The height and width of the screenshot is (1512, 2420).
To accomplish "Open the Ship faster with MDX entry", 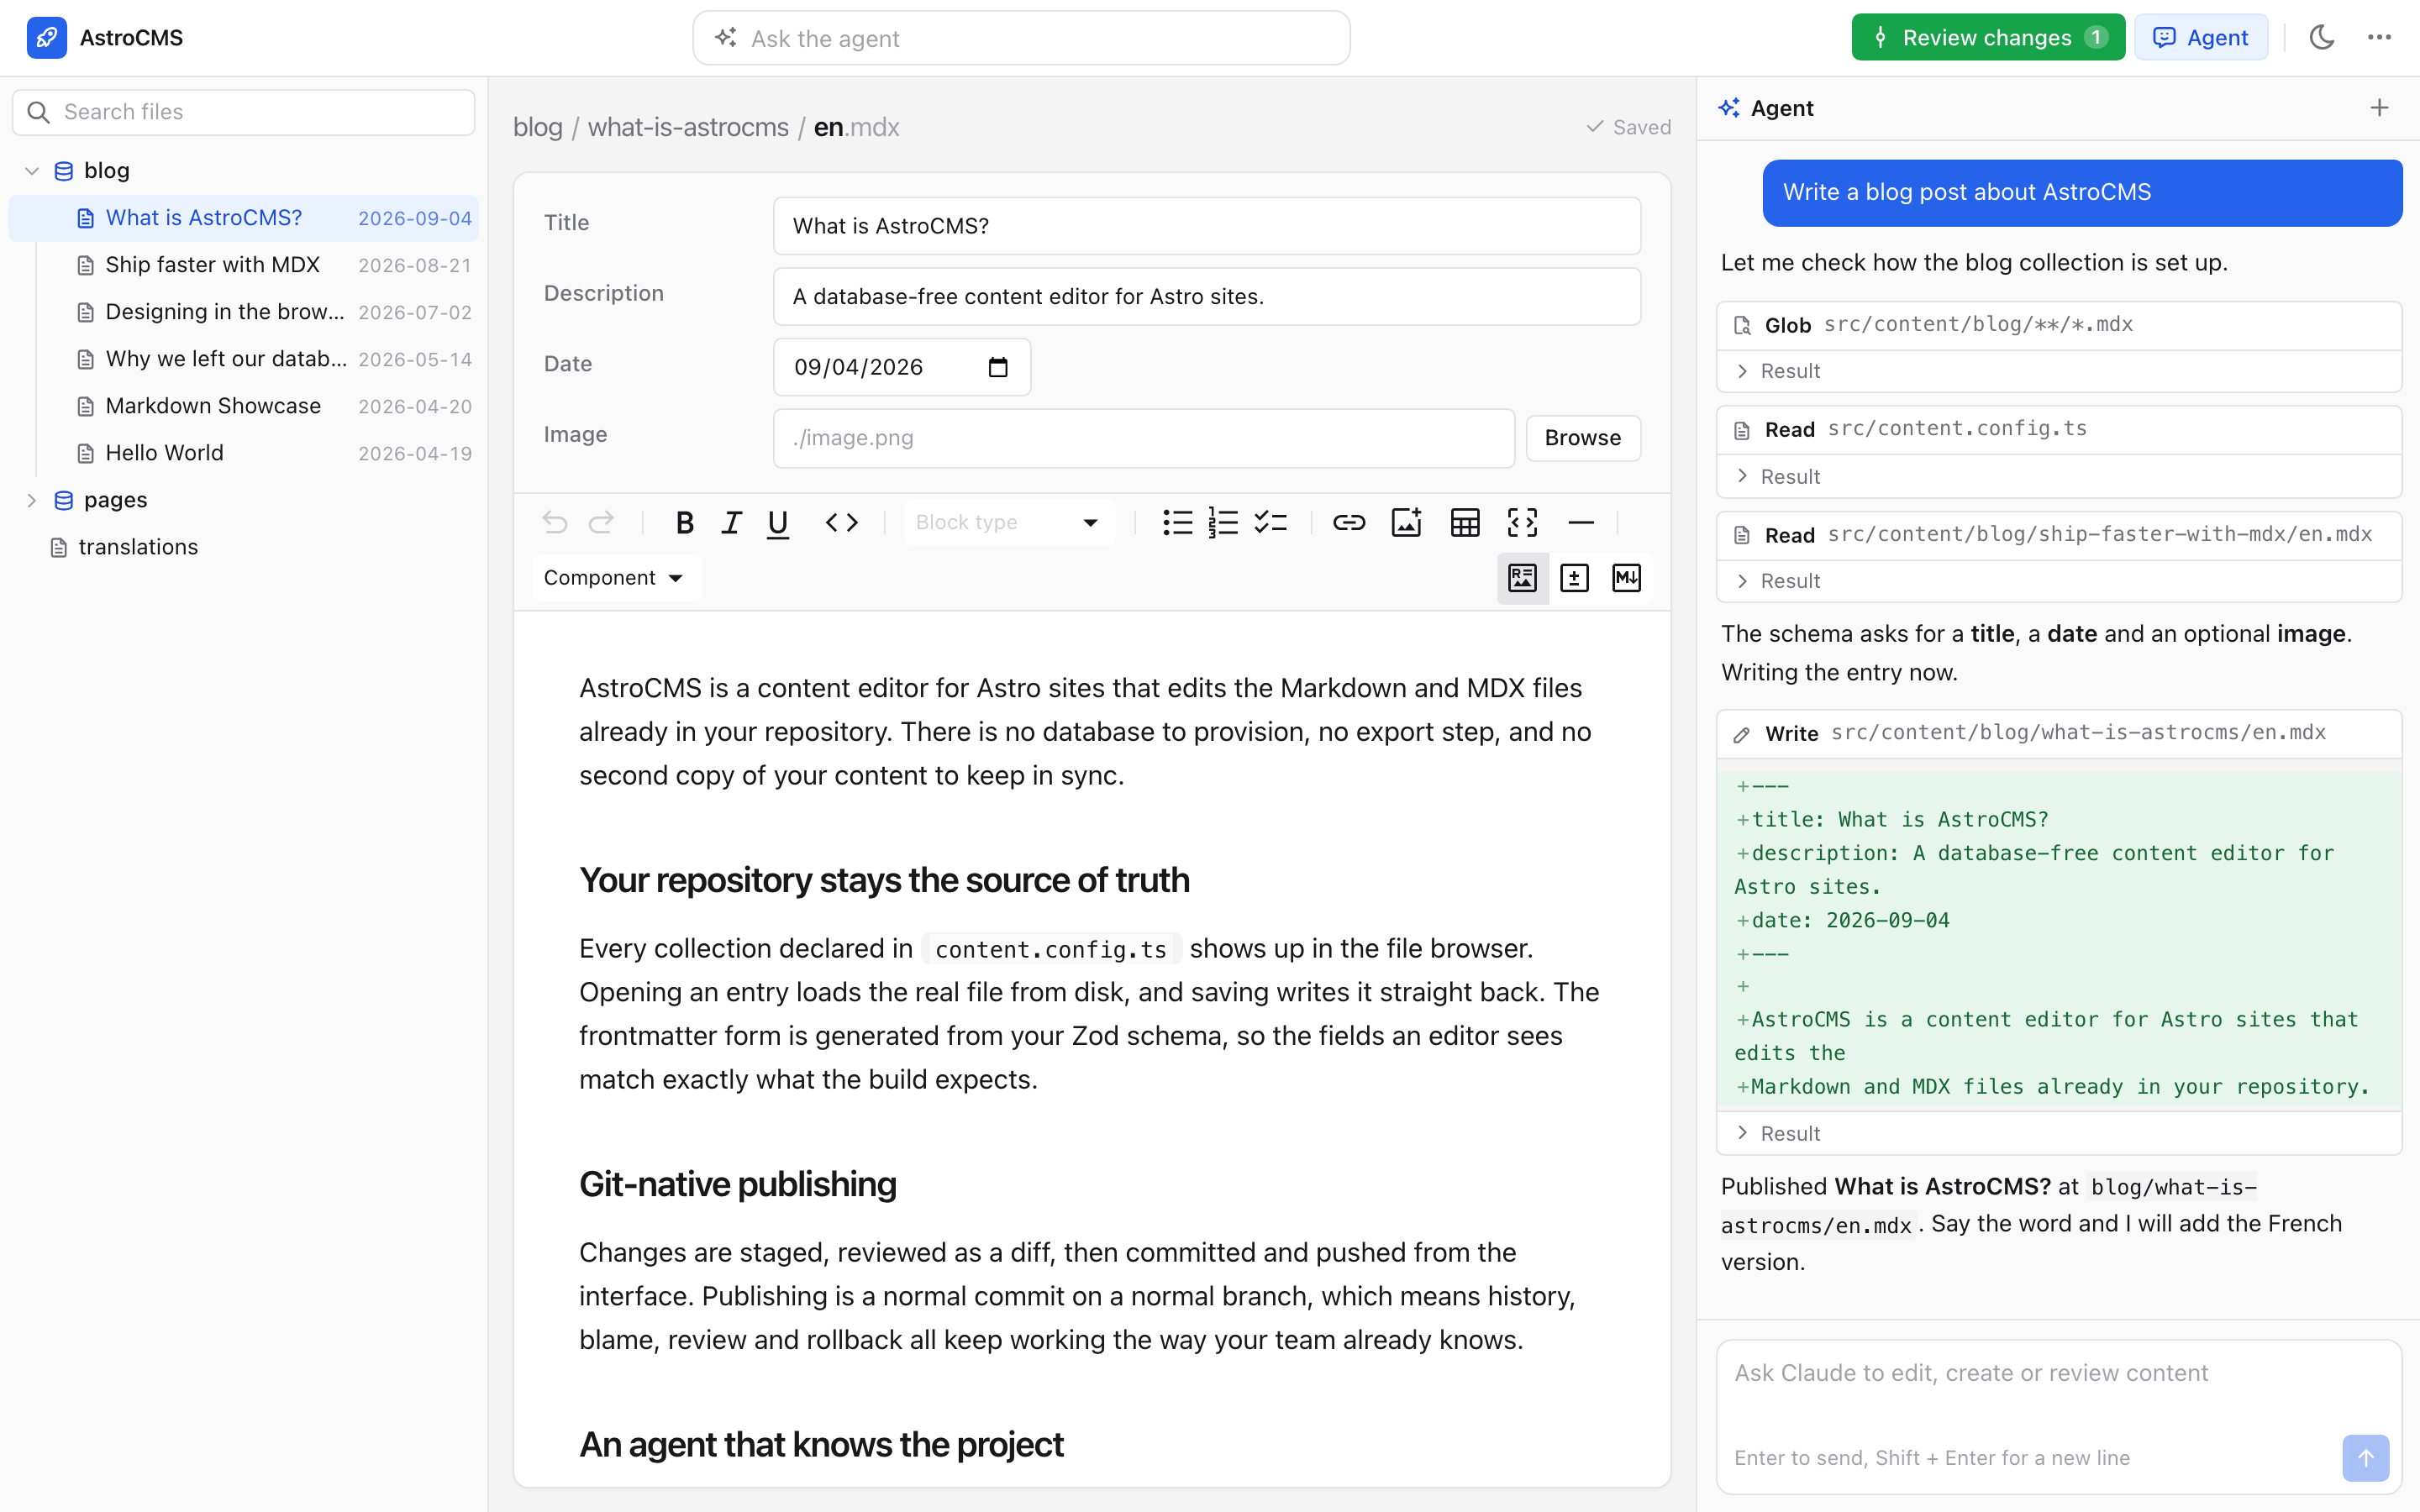I will (x=243, y=265).
